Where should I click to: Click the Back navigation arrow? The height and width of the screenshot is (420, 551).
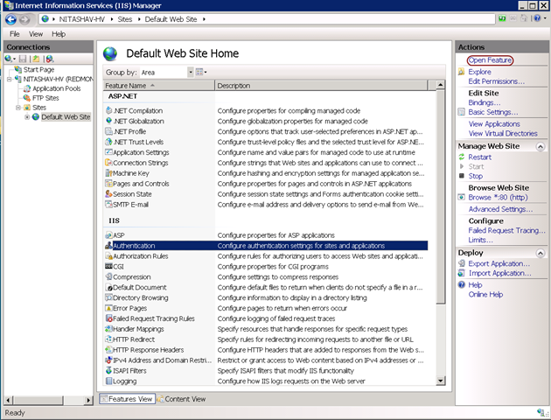[x=10, y=19]
